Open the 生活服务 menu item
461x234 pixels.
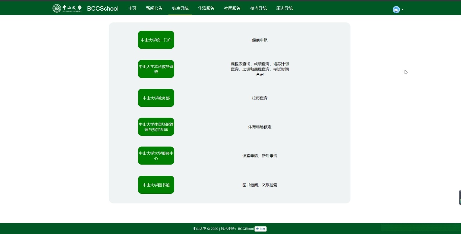pyautogui.click(x=206, y=8)
